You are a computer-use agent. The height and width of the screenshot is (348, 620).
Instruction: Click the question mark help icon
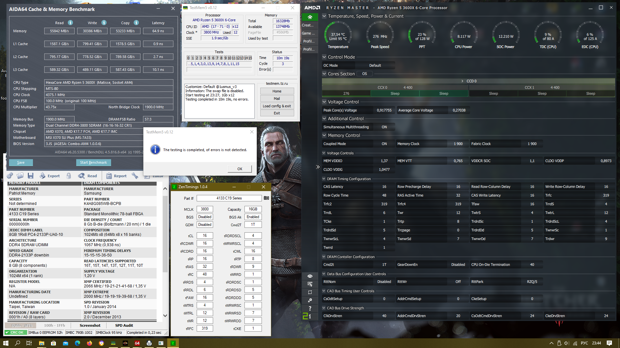click(x=310, y=308)
